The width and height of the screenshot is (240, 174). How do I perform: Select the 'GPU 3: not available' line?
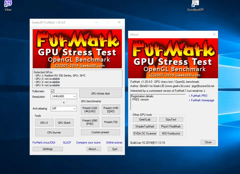pyautogui.click(x=47, y=82)
